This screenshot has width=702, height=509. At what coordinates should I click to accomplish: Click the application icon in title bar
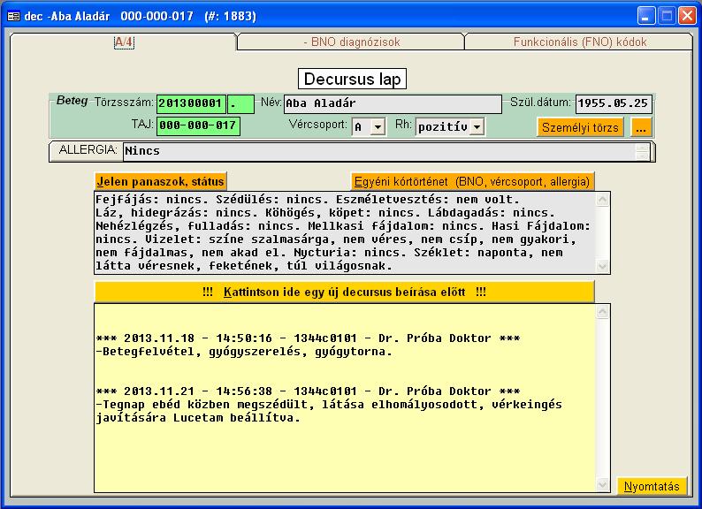point(13,15)
